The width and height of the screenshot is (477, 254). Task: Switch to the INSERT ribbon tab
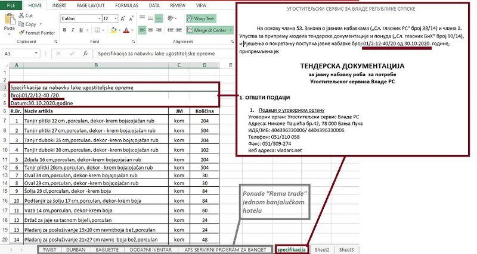point(59,5)
